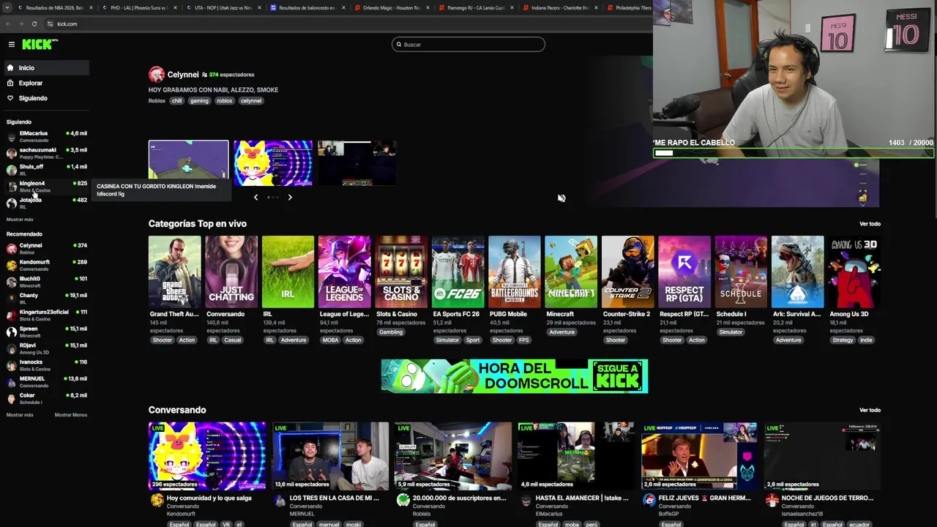
Task: Switch to Flamengo RJ - CA Lanús tab
Action: click(x=475, y=7)
